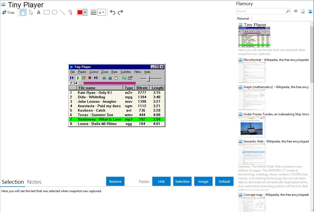Click the red color swatch
The width and height of the screenshot is (314, 212).
[x=80, y=12]
